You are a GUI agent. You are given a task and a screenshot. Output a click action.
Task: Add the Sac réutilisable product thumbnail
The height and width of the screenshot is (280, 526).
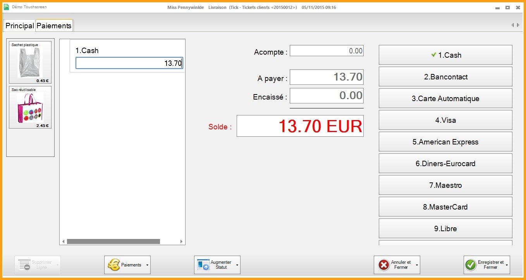coord(30,107)
